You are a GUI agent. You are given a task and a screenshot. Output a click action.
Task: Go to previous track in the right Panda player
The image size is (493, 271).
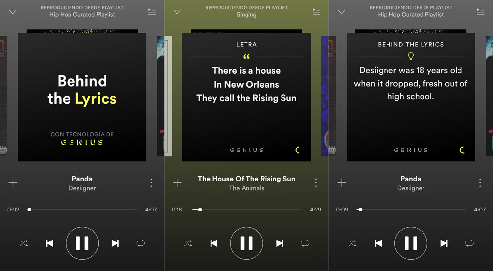(x=378, y=243)
